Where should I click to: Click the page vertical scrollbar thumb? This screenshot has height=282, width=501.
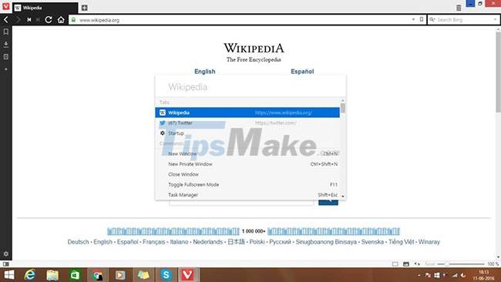tap(498, 72)
